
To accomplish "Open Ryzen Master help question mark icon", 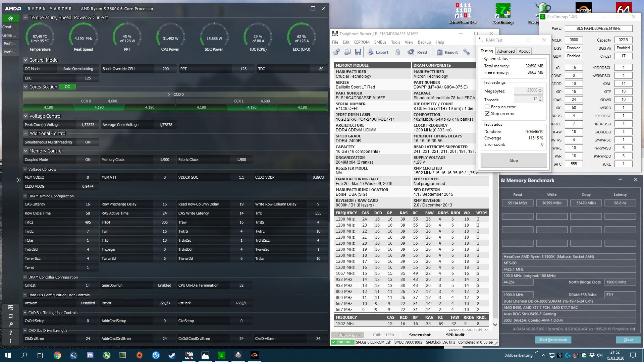I will pos(11,333).
